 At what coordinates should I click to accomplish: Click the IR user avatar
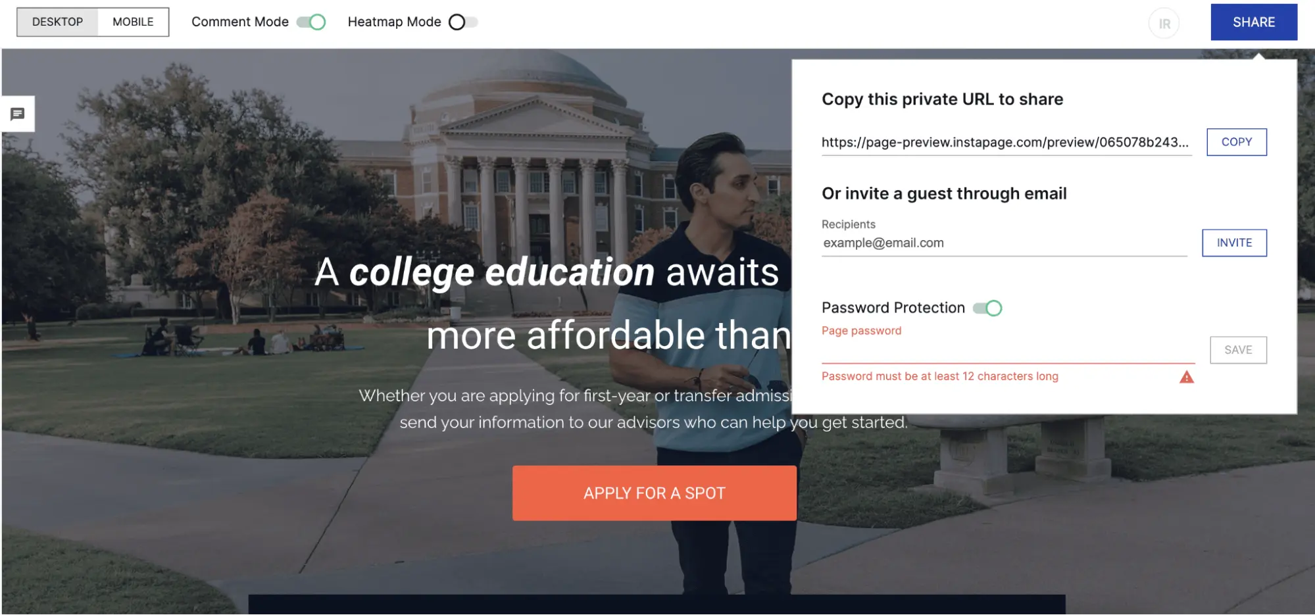[1164, 24]
